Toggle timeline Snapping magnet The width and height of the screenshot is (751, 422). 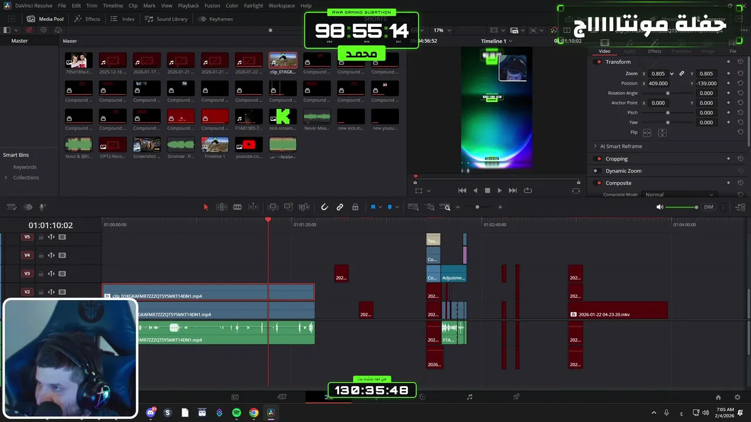click(324, 207)
